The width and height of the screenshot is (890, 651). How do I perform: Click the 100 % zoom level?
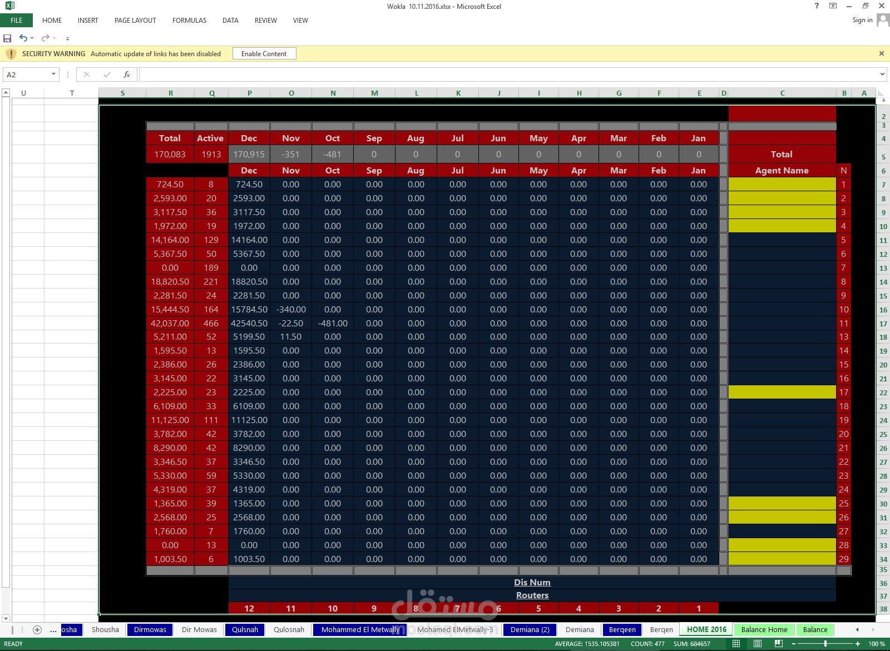coord(877,644)
